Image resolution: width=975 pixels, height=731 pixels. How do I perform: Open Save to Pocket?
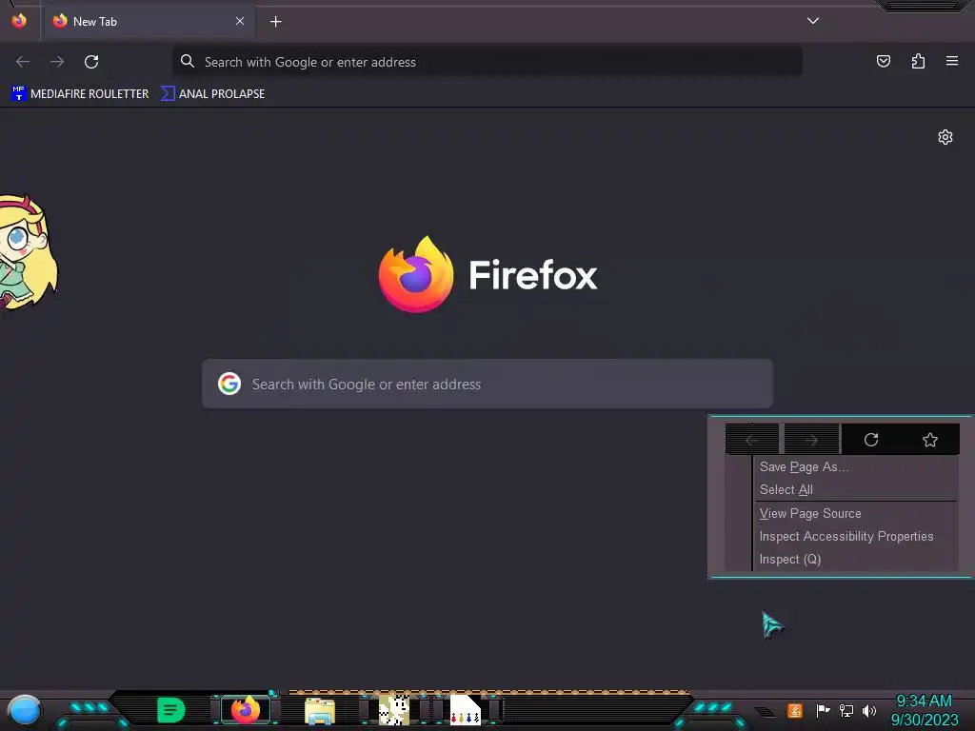pos(883,61)
